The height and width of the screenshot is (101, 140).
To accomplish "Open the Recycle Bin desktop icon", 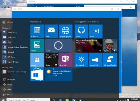I will [5, 4].
